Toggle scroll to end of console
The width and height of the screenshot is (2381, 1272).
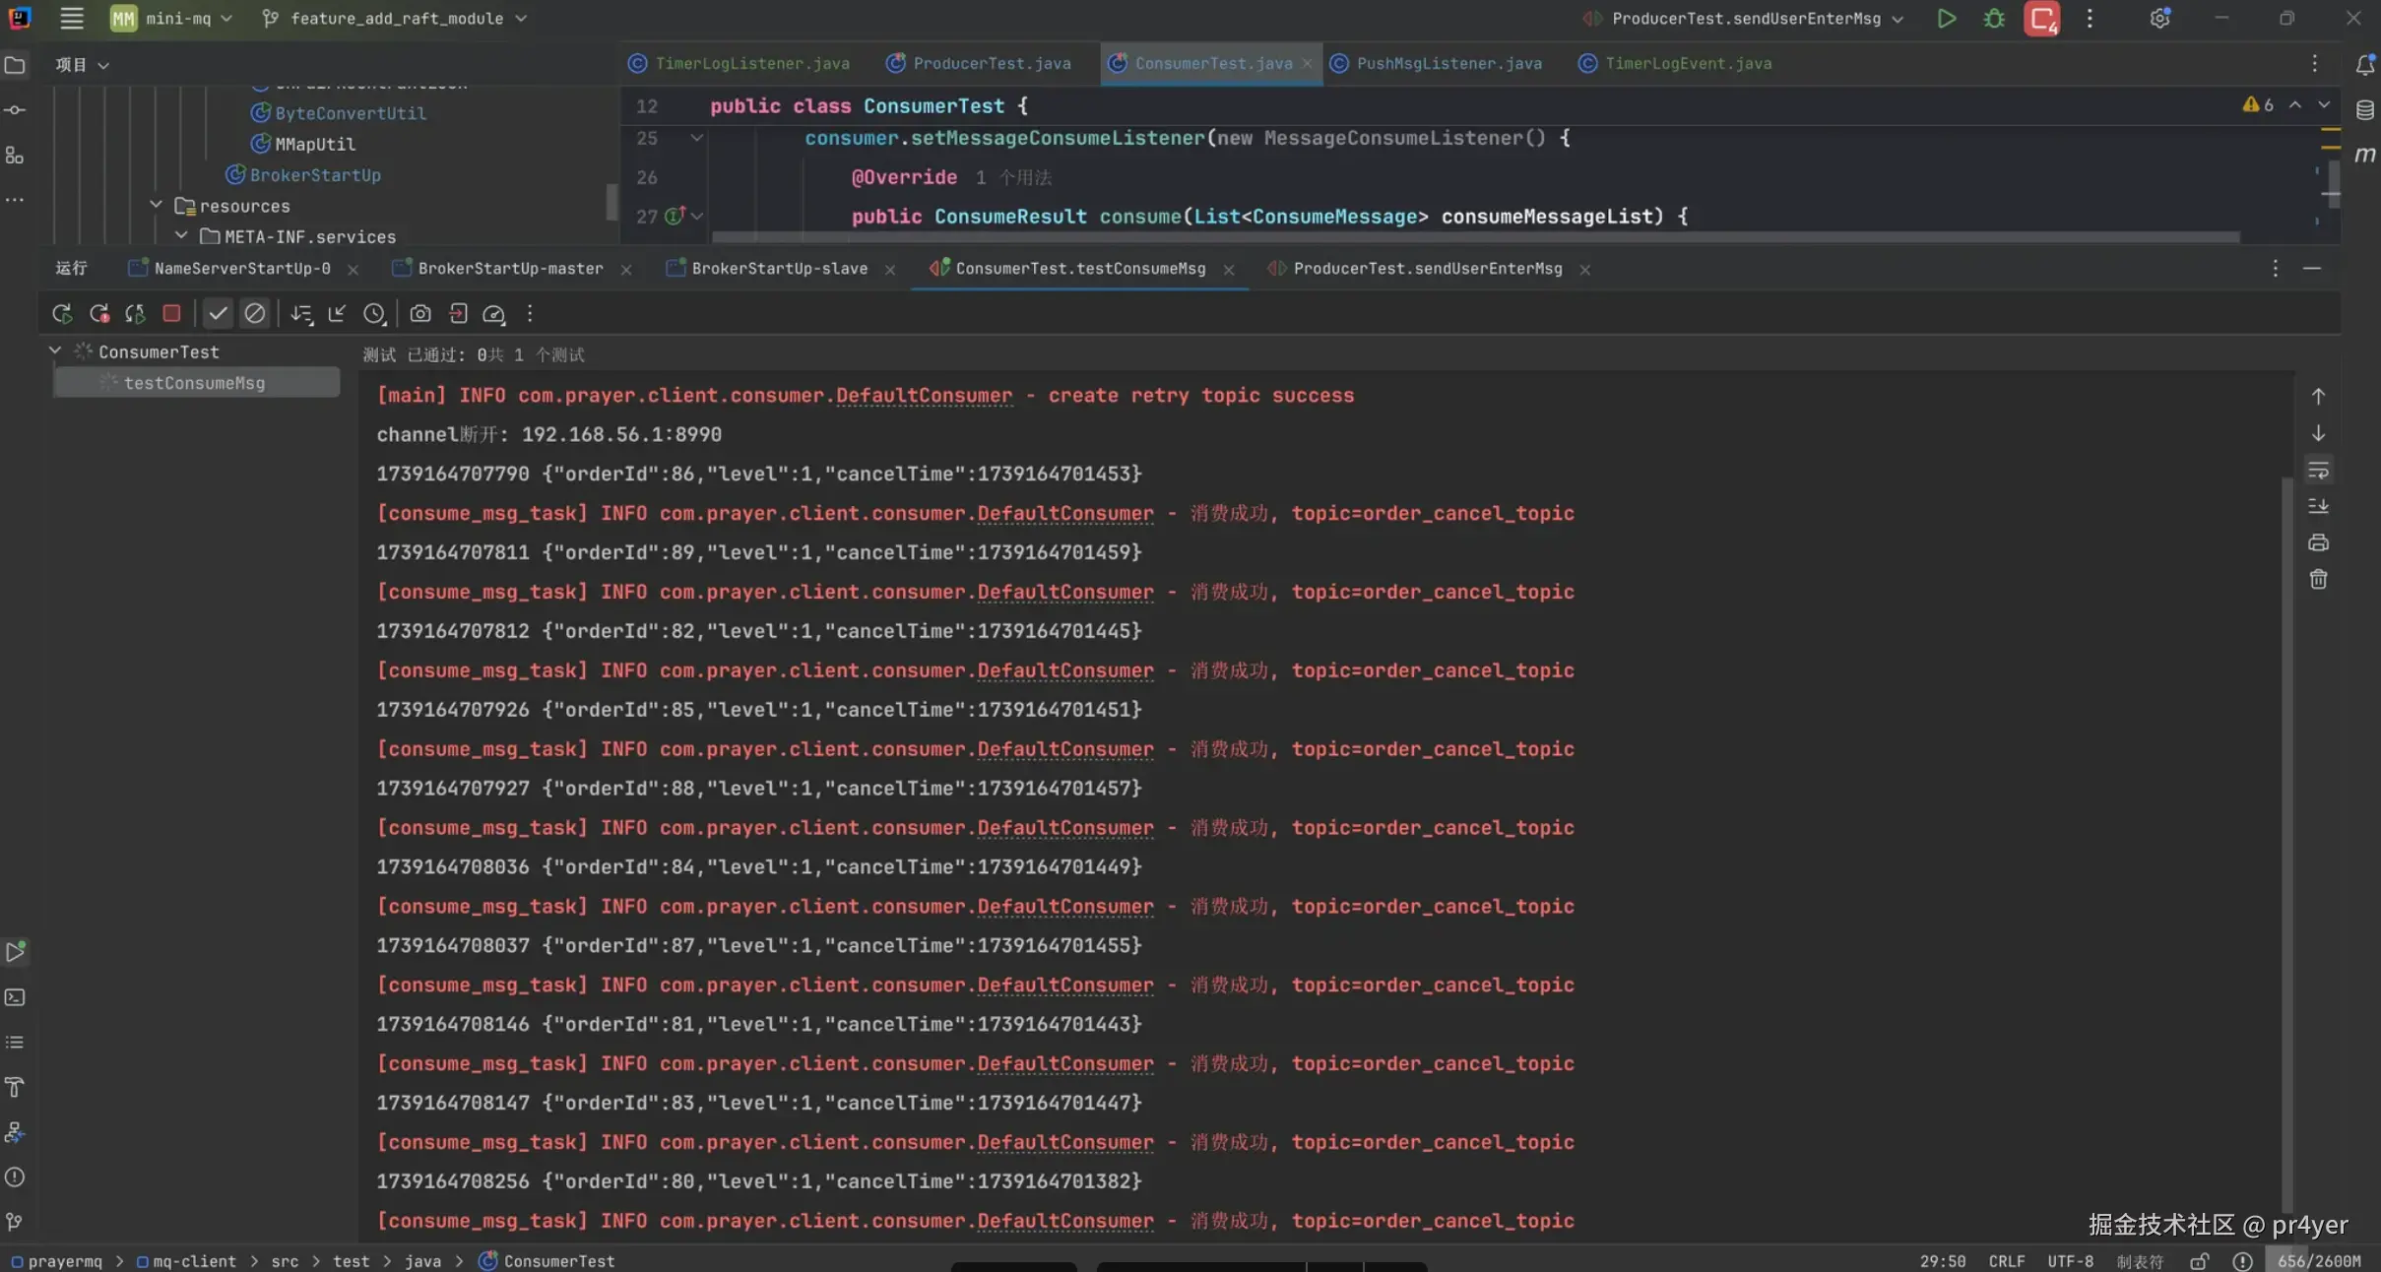tap(2318, 506)
